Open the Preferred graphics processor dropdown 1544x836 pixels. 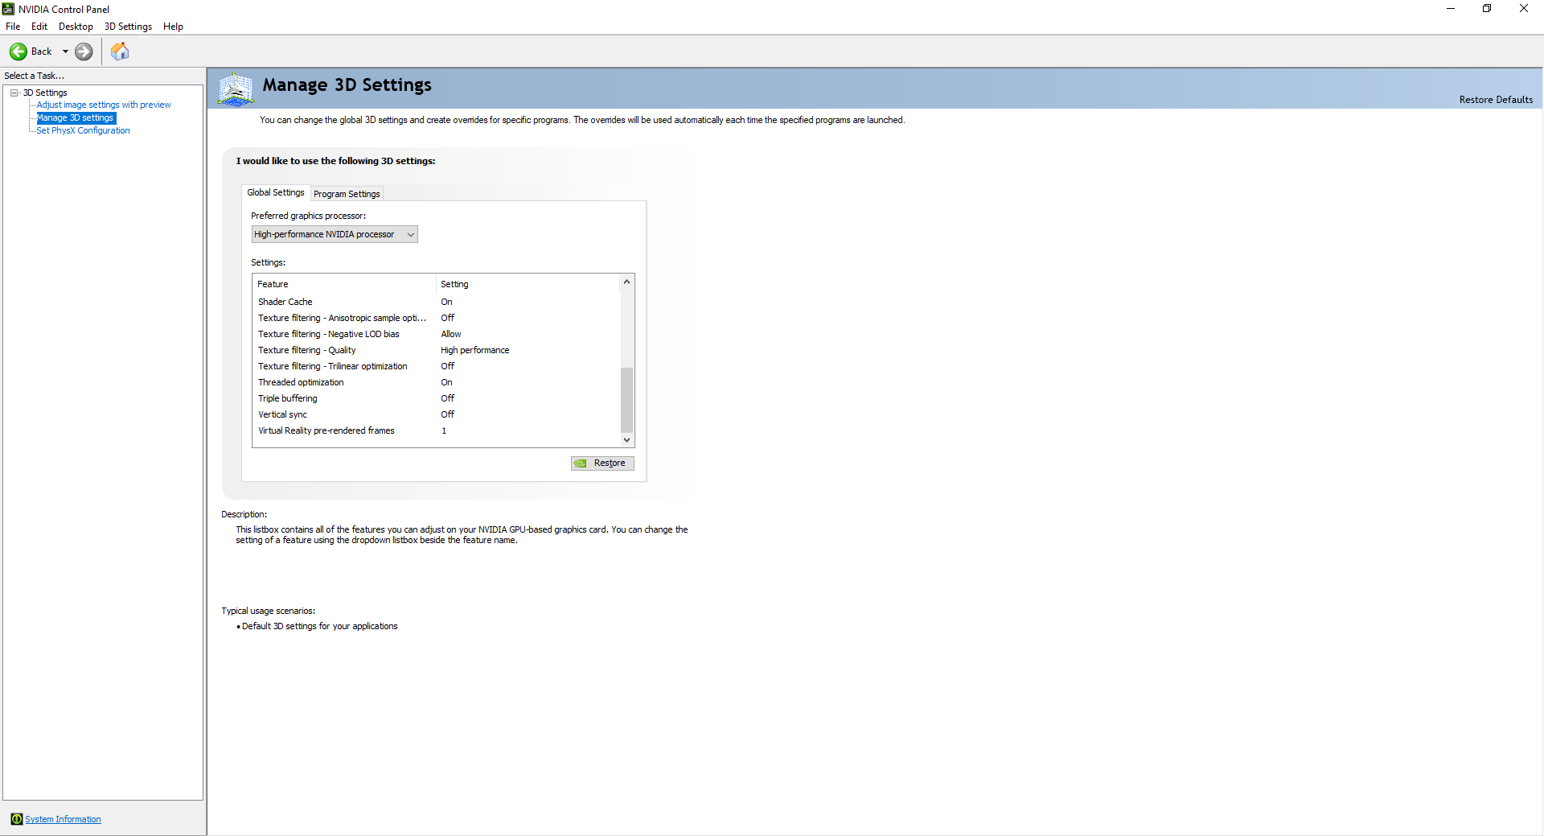pyautogui.click(x=335, y=234)
